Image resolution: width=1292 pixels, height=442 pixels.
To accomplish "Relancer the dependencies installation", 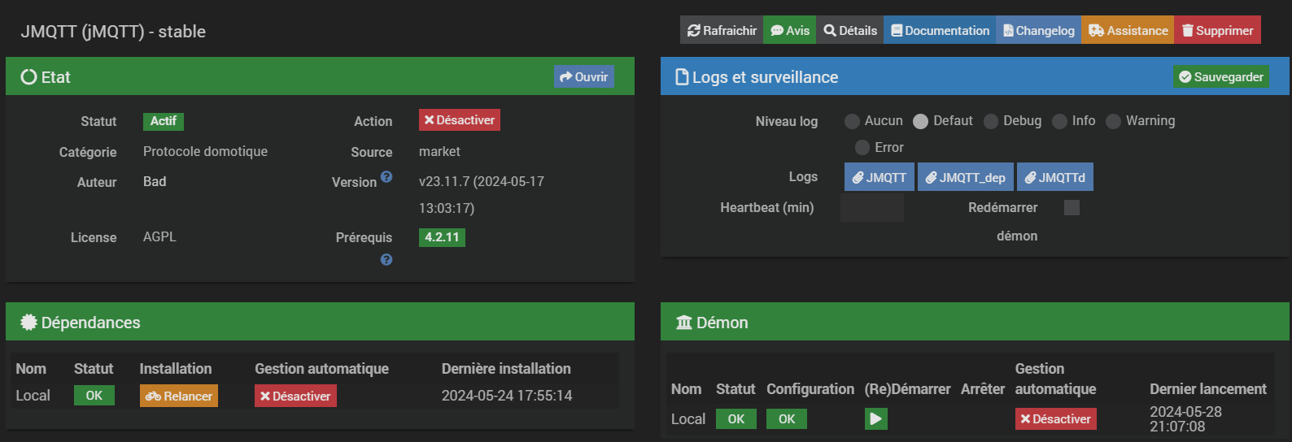I will click(179, 396).
